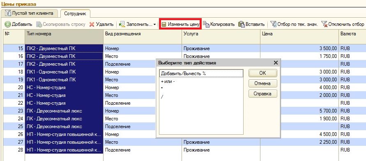Click the Вставить toolbar button
The width and height of the screenshot is (366, 161).
[x=251, y=24]
